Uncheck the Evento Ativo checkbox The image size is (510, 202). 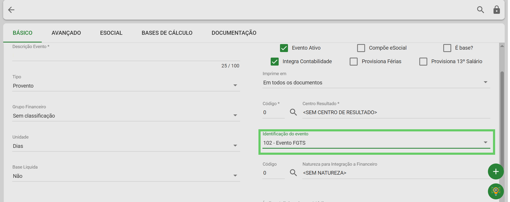click(284, 48)
